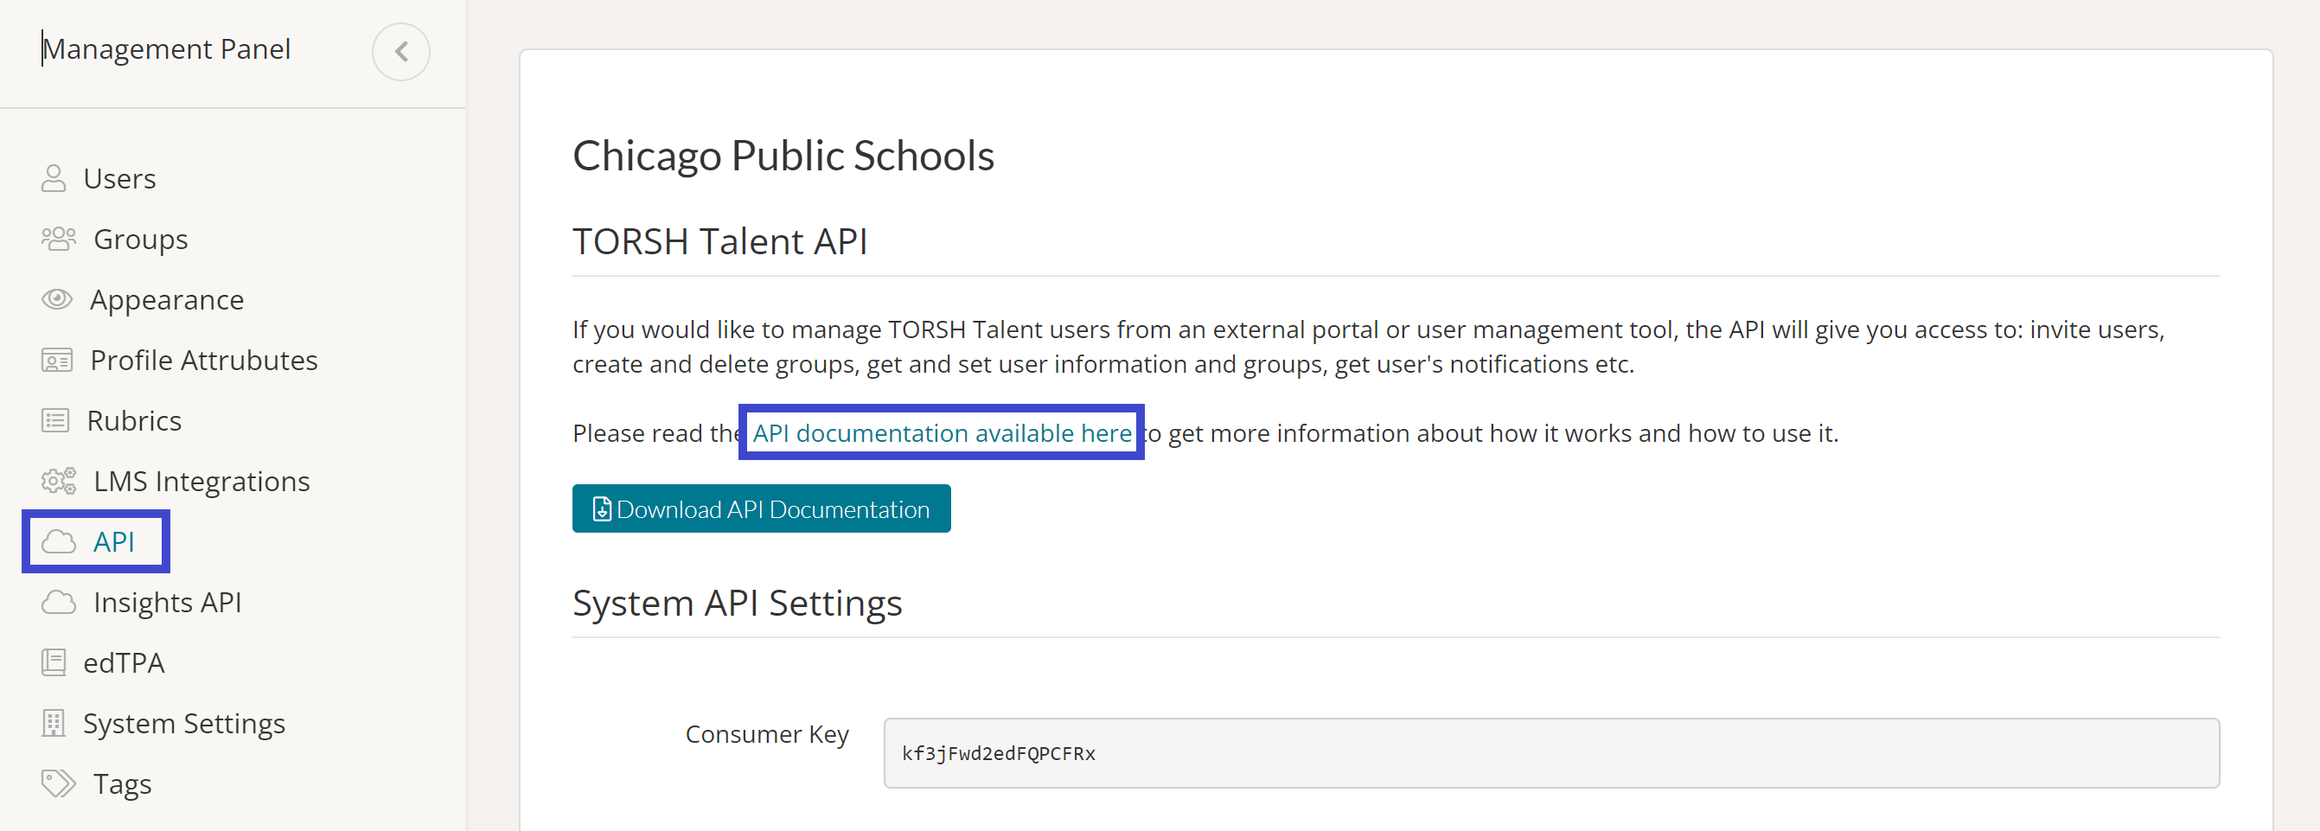The image size is (2320, 831).
Task: Go to Appearance settings
Action: tap(167, 299)
